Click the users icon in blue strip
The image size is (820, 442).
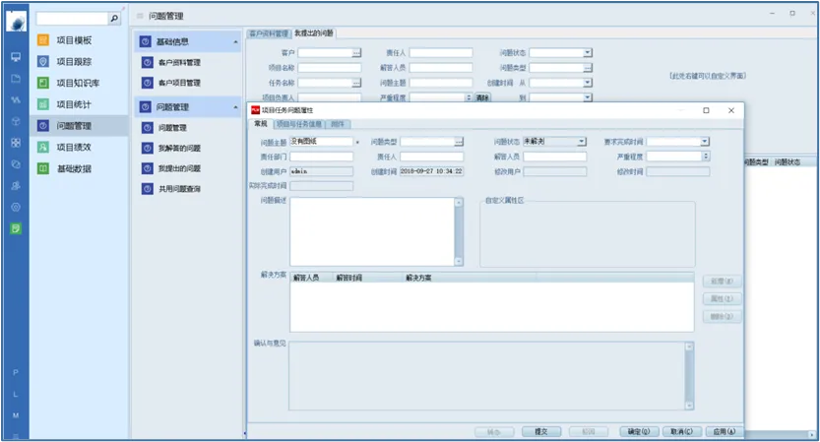[x=16, y=185]
